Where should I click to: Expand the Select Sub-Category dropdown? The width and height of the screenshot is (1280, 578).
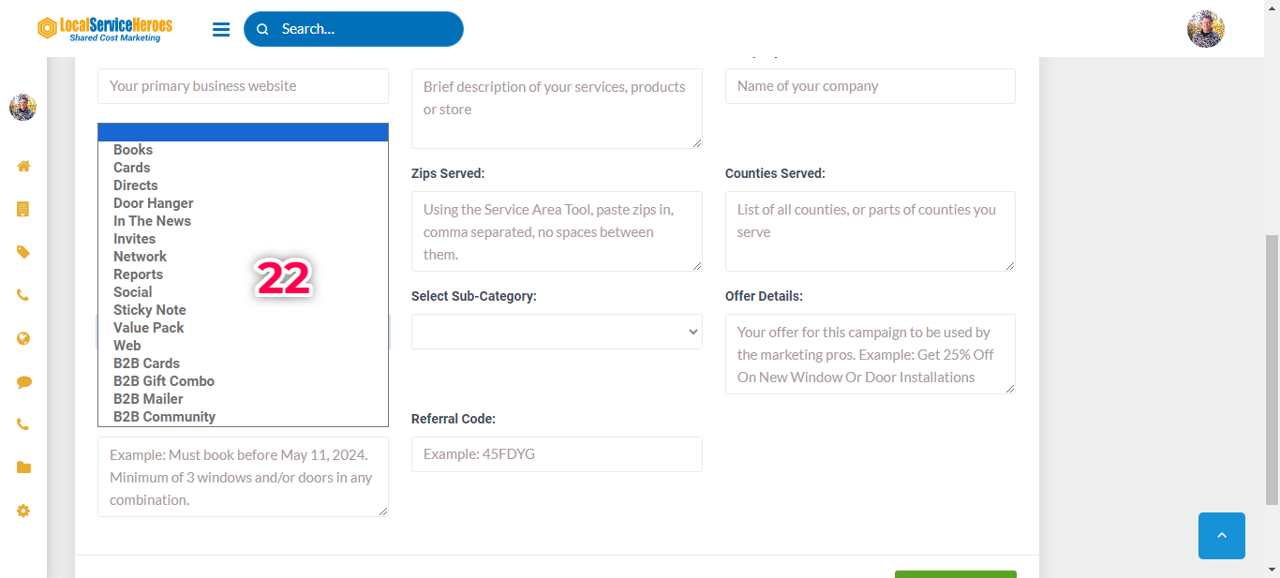(557, 332)
